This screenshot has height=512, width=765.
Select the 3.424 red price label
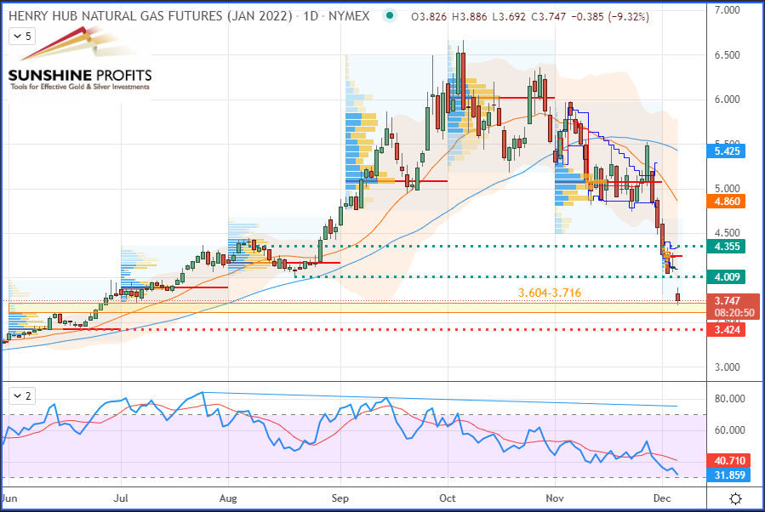[727, 330]
